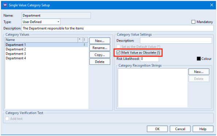Click inside the Category Recognition Strings list

coord(152,88)
